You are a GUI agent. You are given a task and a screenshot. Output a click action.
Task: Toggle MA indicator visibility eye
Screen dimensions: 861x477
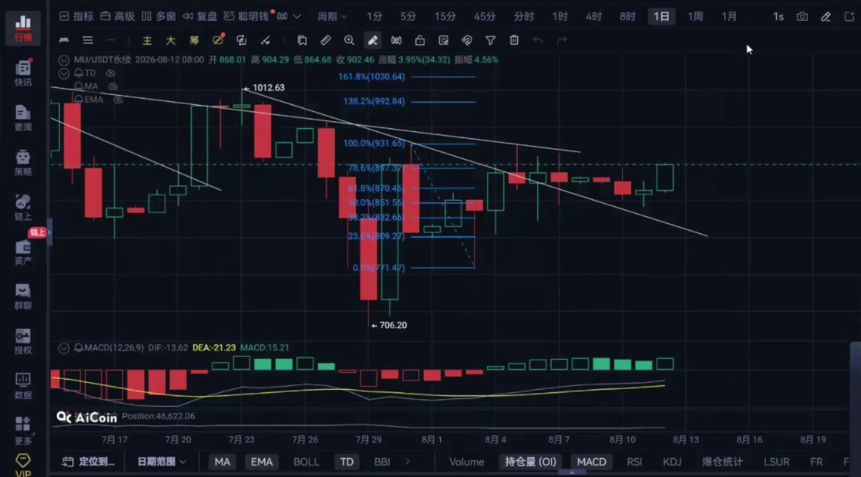113,87
